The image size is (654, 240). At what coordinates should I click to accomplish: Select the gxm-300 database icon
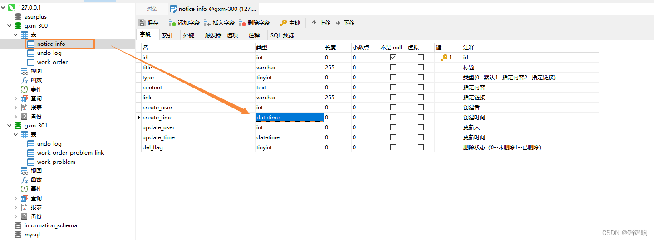coord(18,26)
